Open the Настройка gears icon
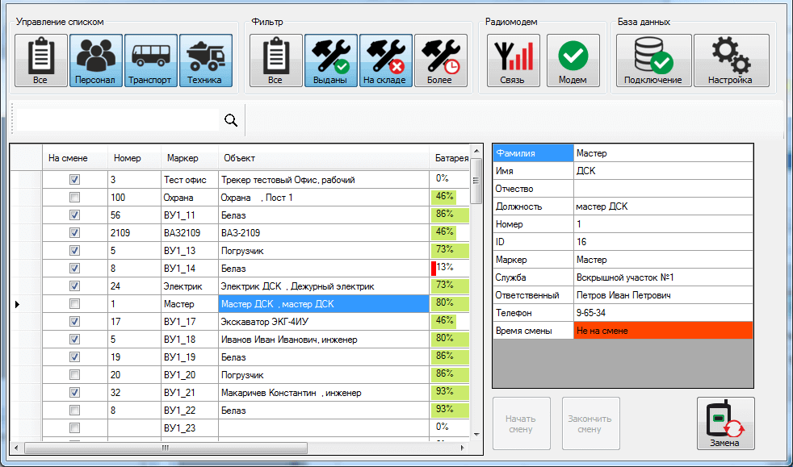This screenshot has height=467, width=793. tap(731, 60)
